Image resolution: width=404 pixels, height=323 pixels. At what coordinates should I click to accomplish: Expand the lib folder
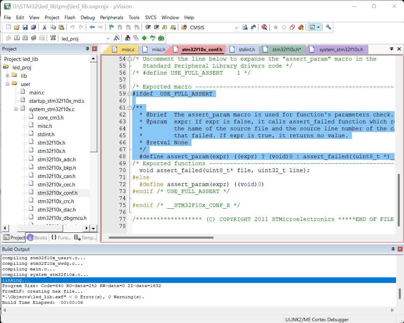(x=8, y=76)
